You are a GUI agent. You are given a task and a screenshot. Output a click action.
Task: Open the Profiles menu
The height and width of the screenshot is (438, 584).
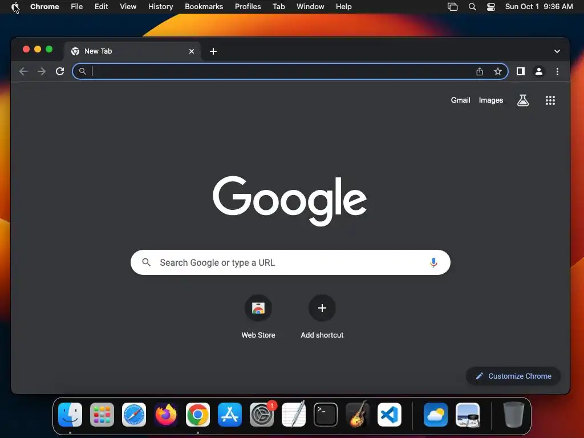[x=248, y=7]
